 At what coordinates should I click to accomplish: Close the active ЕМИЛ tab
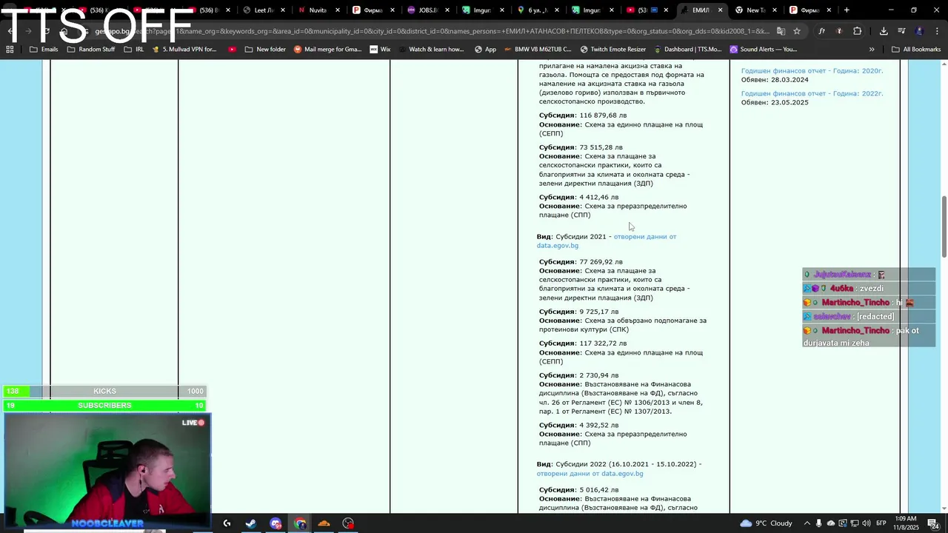(720, 10)
